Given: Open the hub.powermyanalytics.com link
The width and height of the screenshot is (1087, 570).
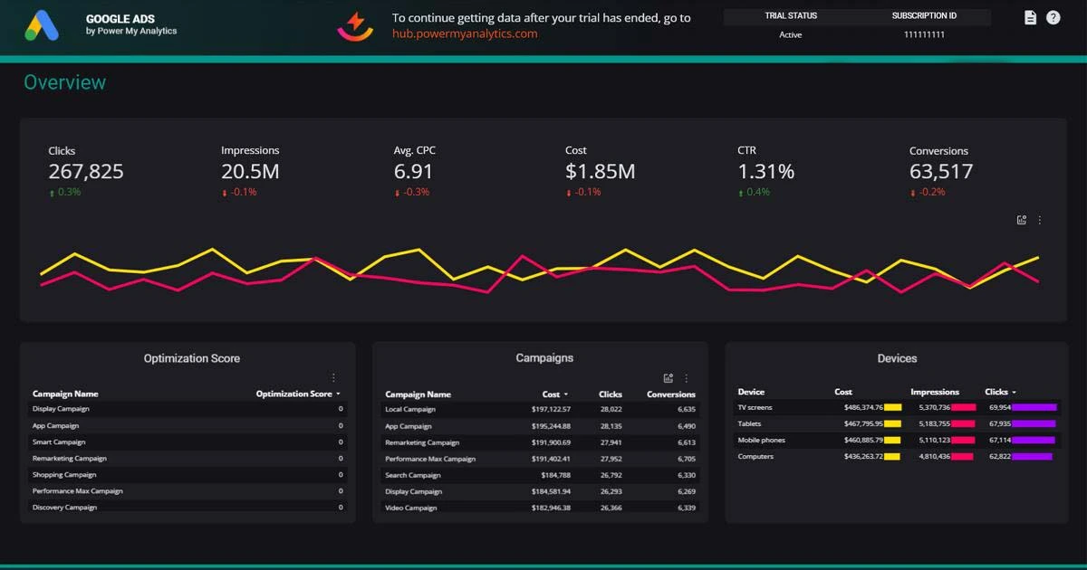Looking at the screenshot, I should 465,33.
